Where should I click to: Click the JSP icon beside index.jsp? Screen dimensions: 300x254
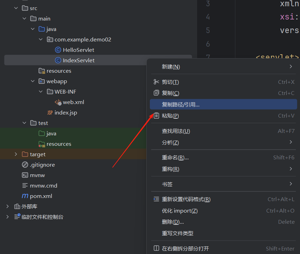(x=50, y=113)
